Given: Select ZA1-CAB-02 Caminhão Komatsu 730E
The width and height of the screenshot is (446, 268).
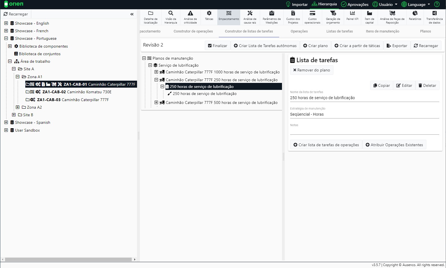Looking at the screenshot, I should tap(69, 92).
